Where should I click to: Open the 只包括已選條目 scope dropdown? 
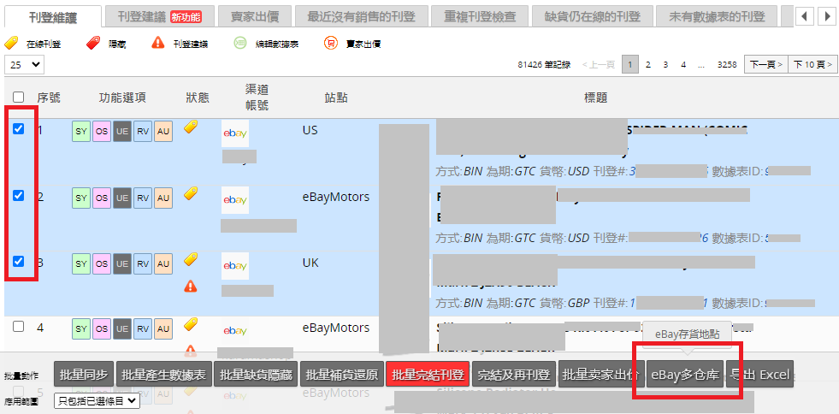97,399
